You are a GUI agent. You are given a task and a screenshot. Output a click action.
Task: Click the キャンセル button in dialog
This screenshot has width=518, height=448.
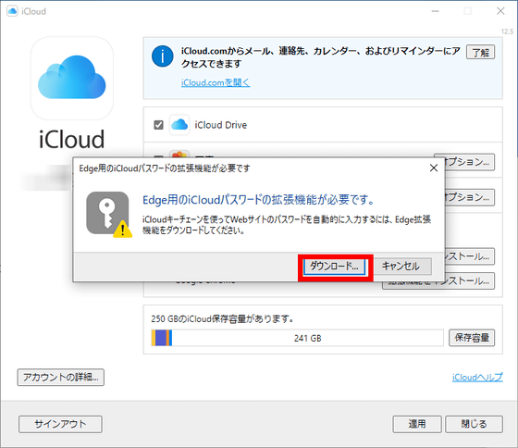tap(401, 267)
